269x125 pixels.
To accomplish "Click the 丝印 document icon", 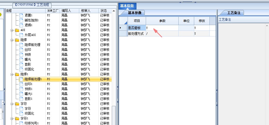I will [x=21, y=50].
